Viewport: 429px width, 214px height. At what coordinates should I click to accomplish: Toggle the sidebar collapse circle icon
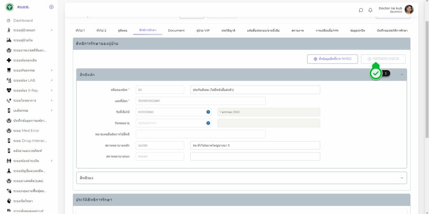51,7
